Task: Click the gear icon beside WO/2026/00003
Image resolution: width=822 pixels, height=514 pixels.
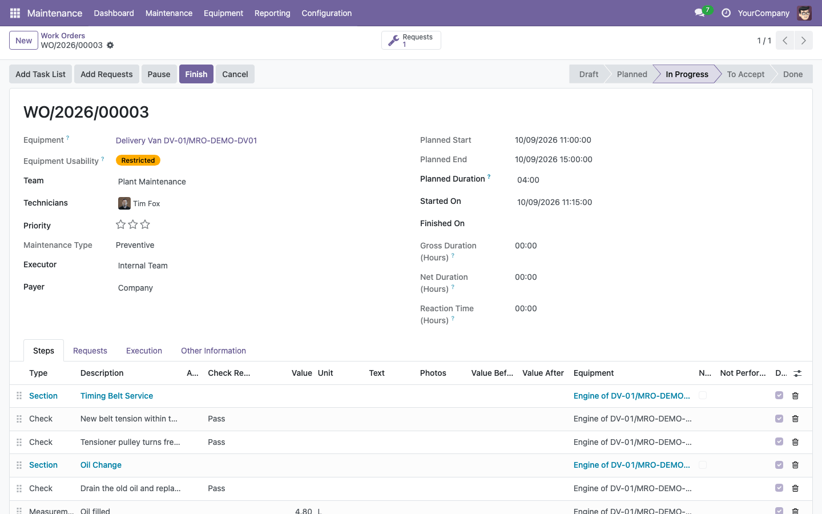Action: [110, 45]
